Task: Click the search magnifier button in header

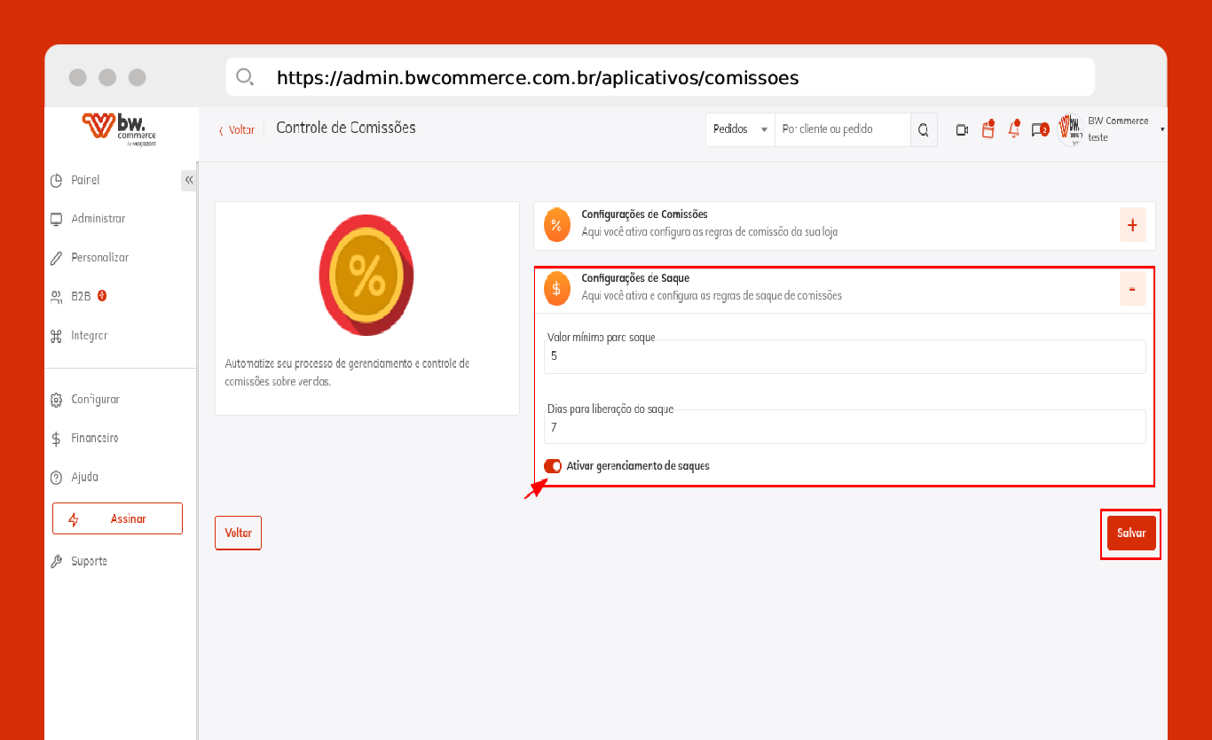Action: point(923,129)
